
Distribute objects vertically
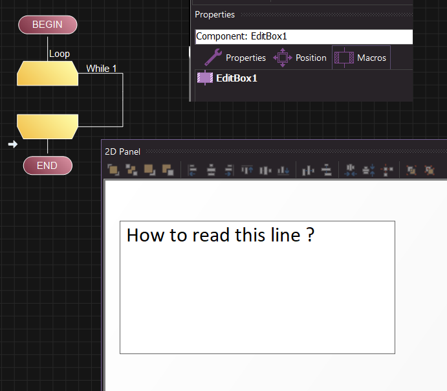pos(327,170)
